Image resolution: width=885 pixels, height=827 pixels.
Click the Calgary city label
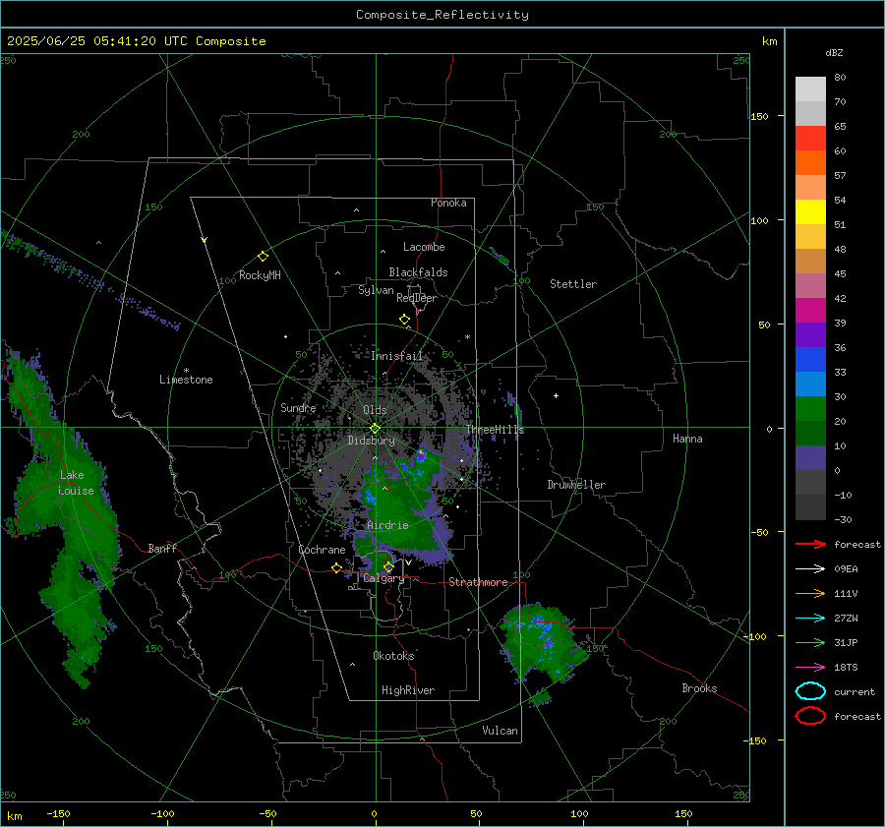pos(383,578)
